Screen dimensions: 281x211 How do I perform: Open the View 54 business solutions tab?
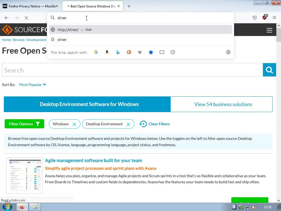point(221,104)
